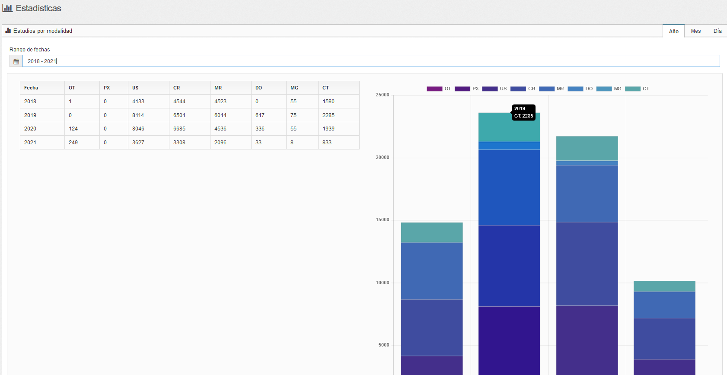Click the Estadísticas bar chart icon
The width and height of the screenshot is (727, 375).
(x=7, y=8)
